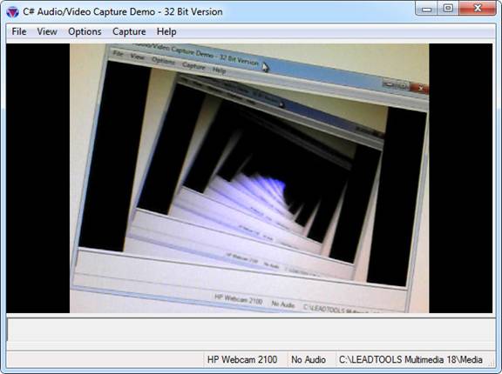502x374 pixels.
Task: Click the empty leftmost status bar panel
Action: [105, 359]
